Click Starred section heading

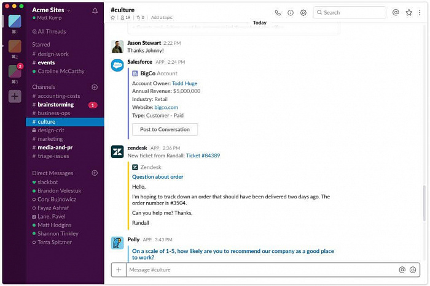(41, 45)
